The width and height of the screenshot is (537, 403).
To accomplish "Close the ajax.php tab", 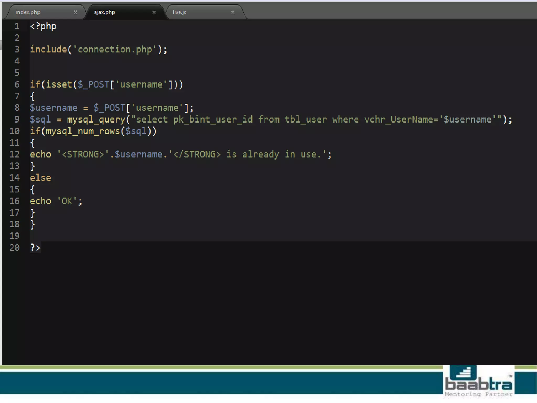I will (154, 12).
